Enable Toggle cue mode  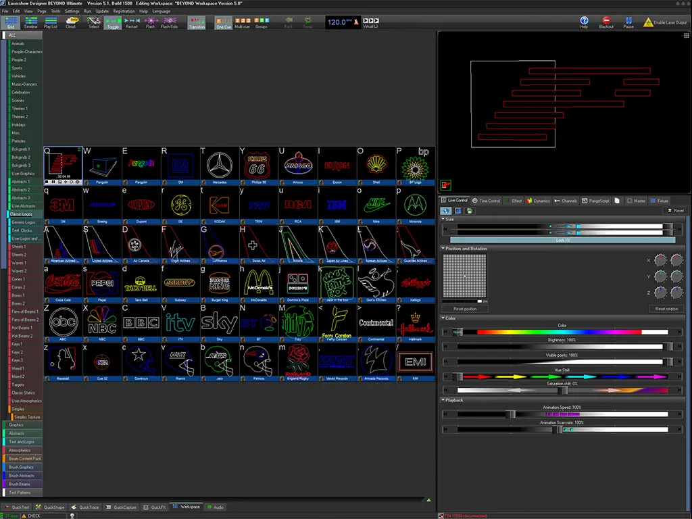[112, 21]
